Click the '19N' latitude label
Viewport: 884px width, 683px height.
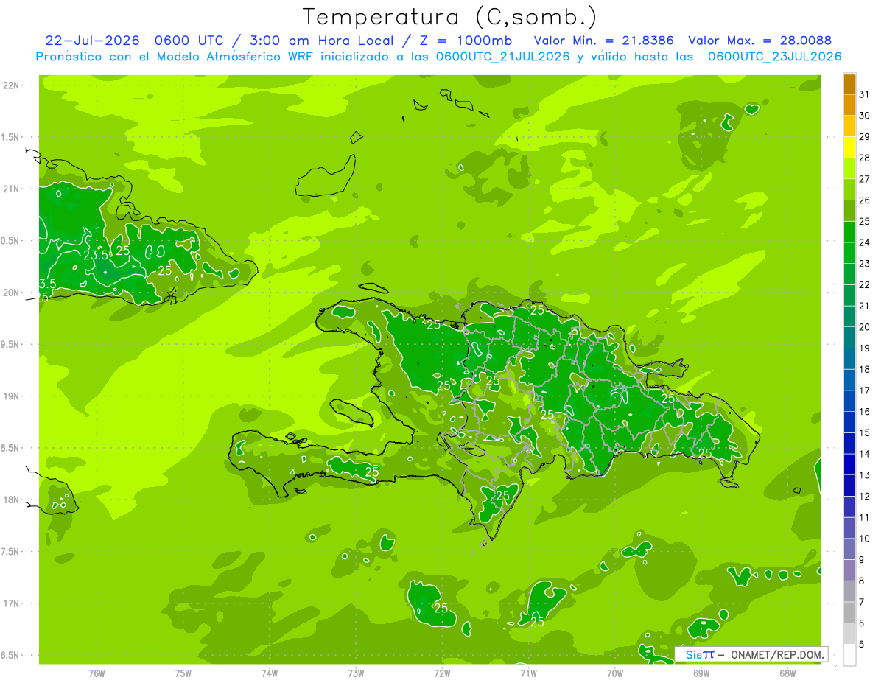tap(11, 396)
